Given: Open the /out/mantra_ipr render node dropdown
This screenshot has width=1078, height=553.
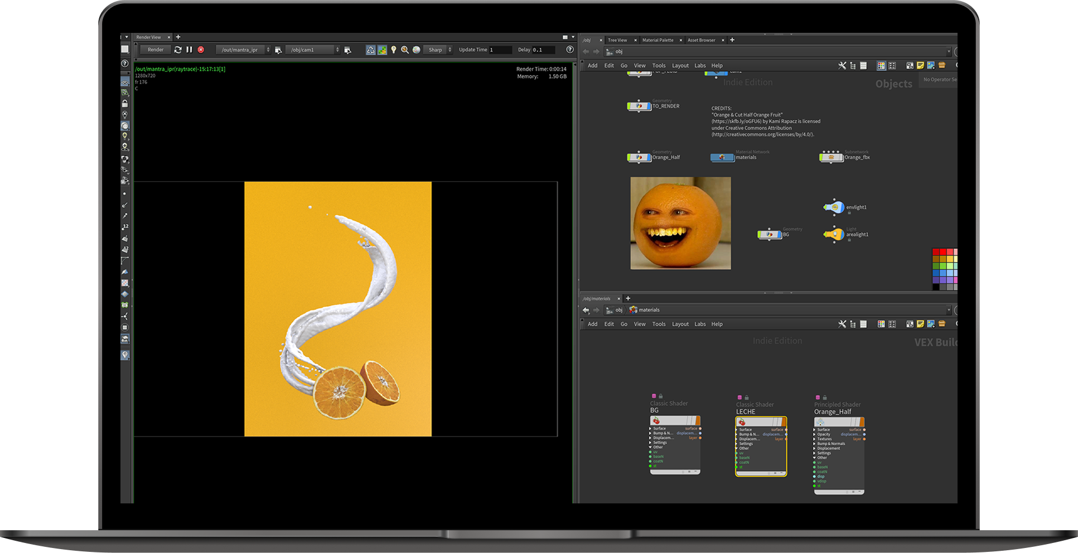Looking at the screenshot, I should (x=243, y=50).
